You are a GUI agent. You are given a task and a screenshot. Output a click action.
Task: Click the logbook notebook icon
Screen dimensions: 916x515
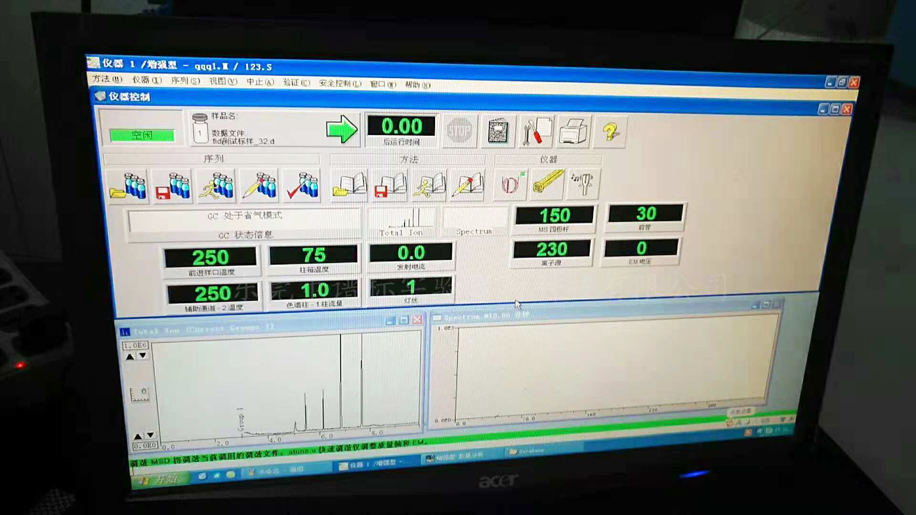(498, 131)
